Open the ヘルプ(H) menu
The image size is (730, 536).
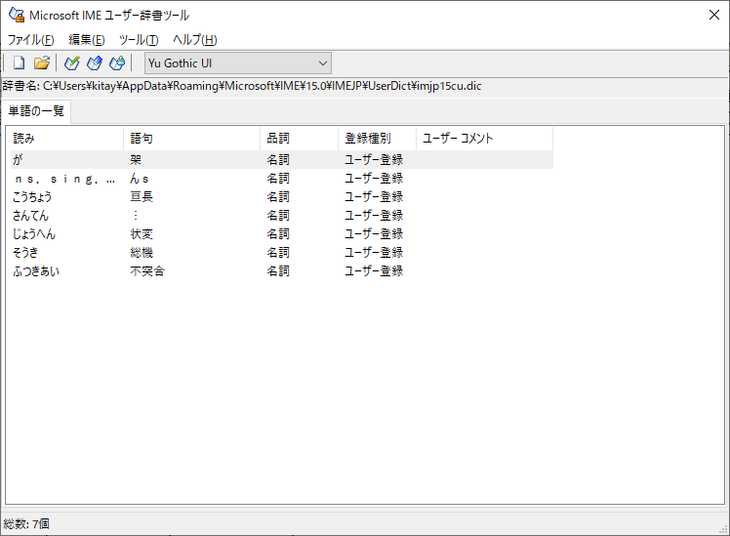click(194, 40)
